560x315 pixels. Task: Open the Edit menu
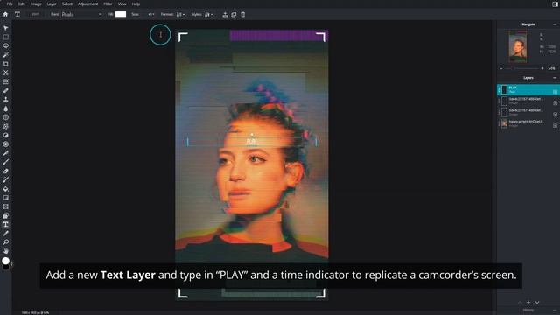22,3
